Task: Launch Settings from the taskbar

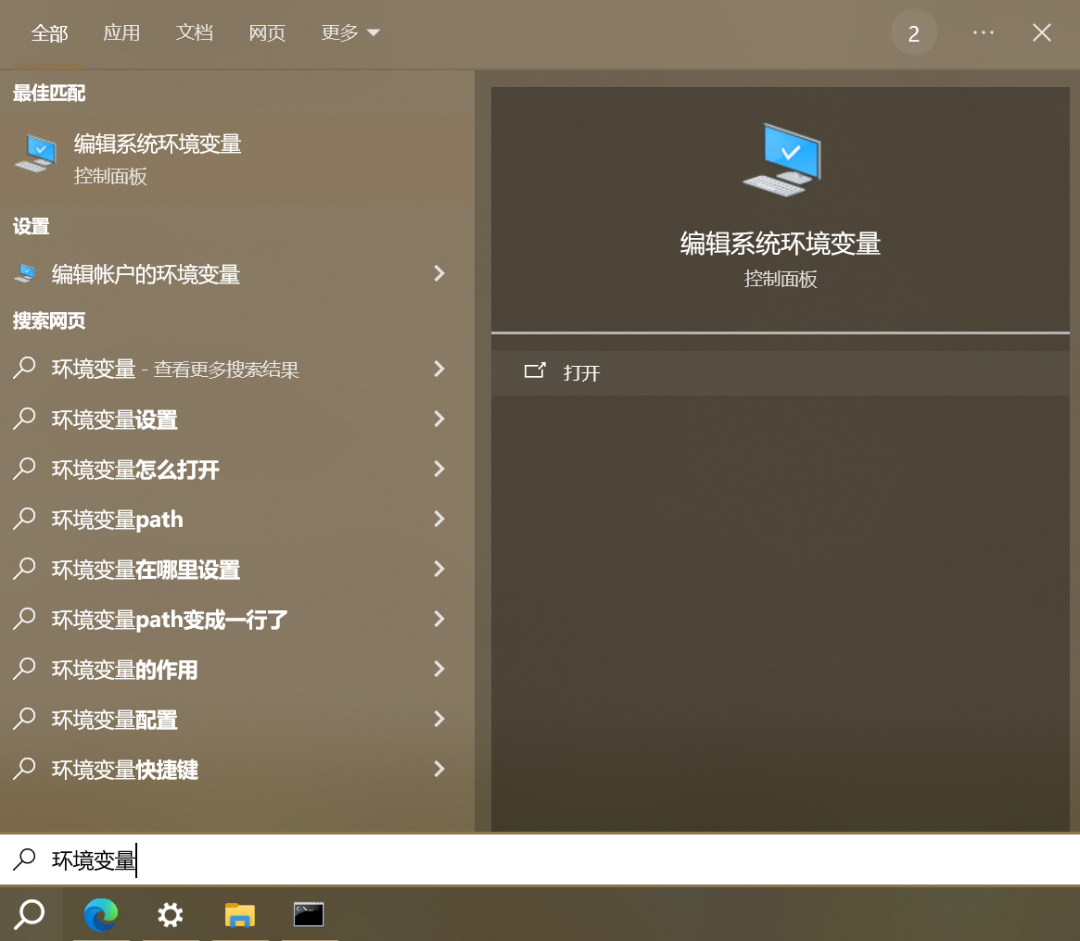Action: point(171,915)
